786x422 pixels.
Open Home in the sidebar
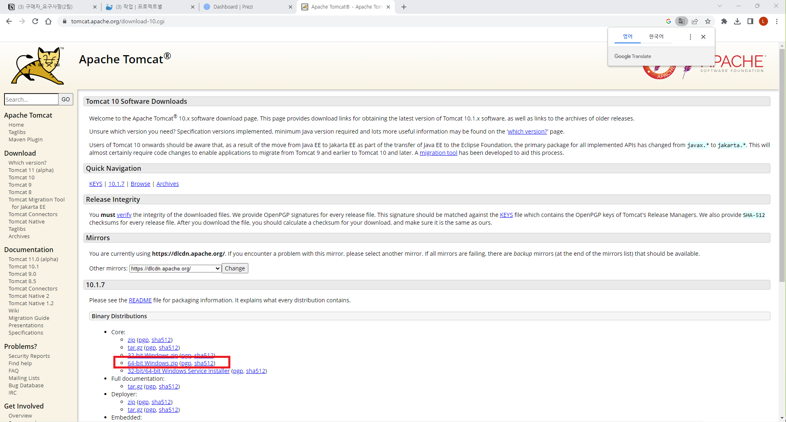tap(16, 125)
